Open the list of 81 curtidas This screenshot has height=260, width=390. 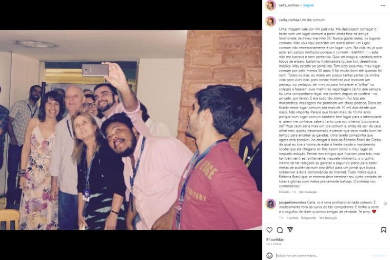(x=275, y=239)
